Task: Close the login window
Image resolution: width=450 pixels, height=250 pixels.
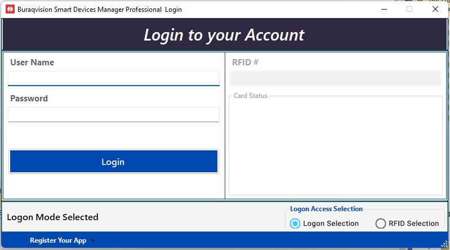Action: [435, 9]
